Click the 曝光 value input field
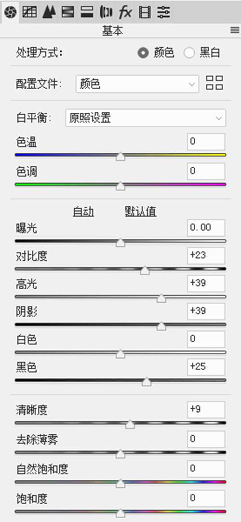 tap(206, 228)
